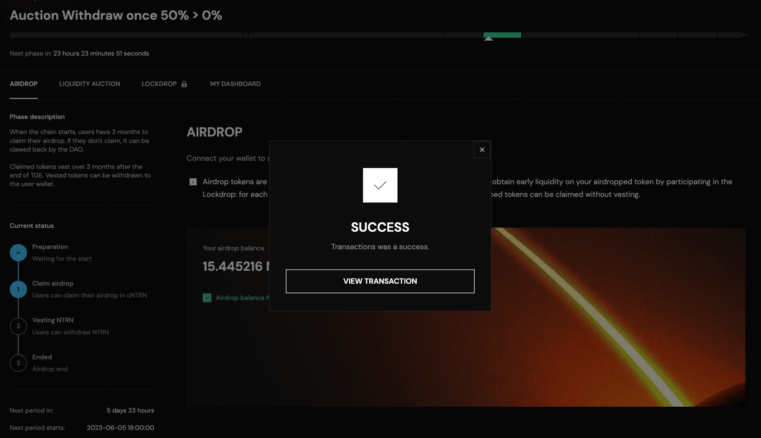Click the Claim airdrop step label
This screenshot has height=438, width=761.
pos(53,284)
